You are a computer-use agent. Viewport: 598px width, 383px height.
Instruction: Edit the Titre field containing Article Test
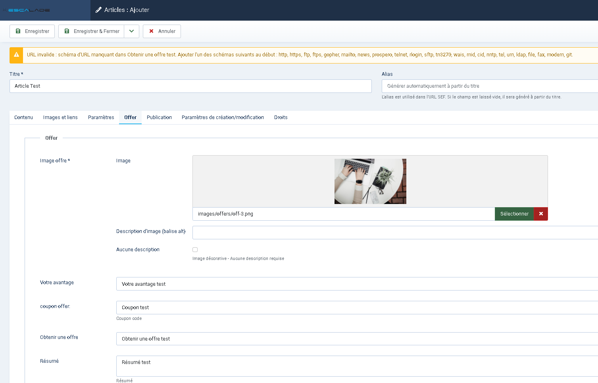(190, 86)
